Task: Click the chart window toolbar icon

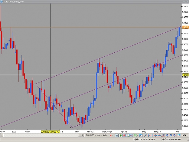Action: click(x=131, y=135)
